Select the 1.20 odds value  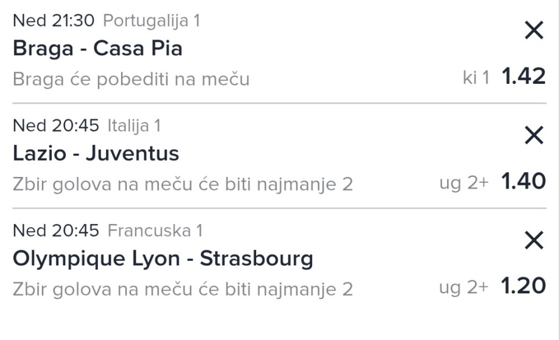coord(523,286)
